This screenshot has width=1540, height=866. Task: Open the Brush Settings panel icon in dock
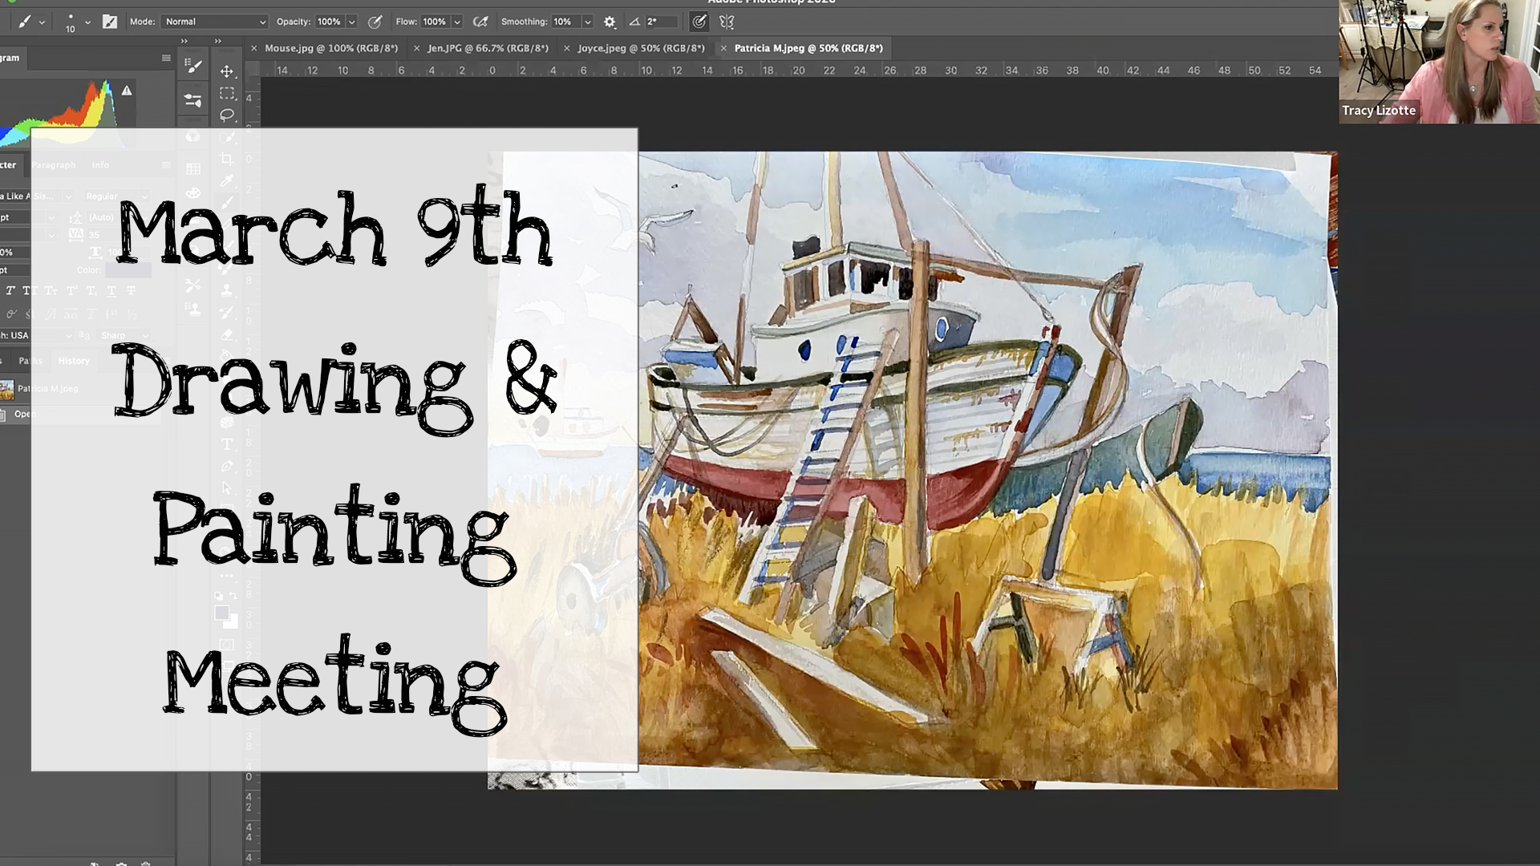tap(193, 66)
